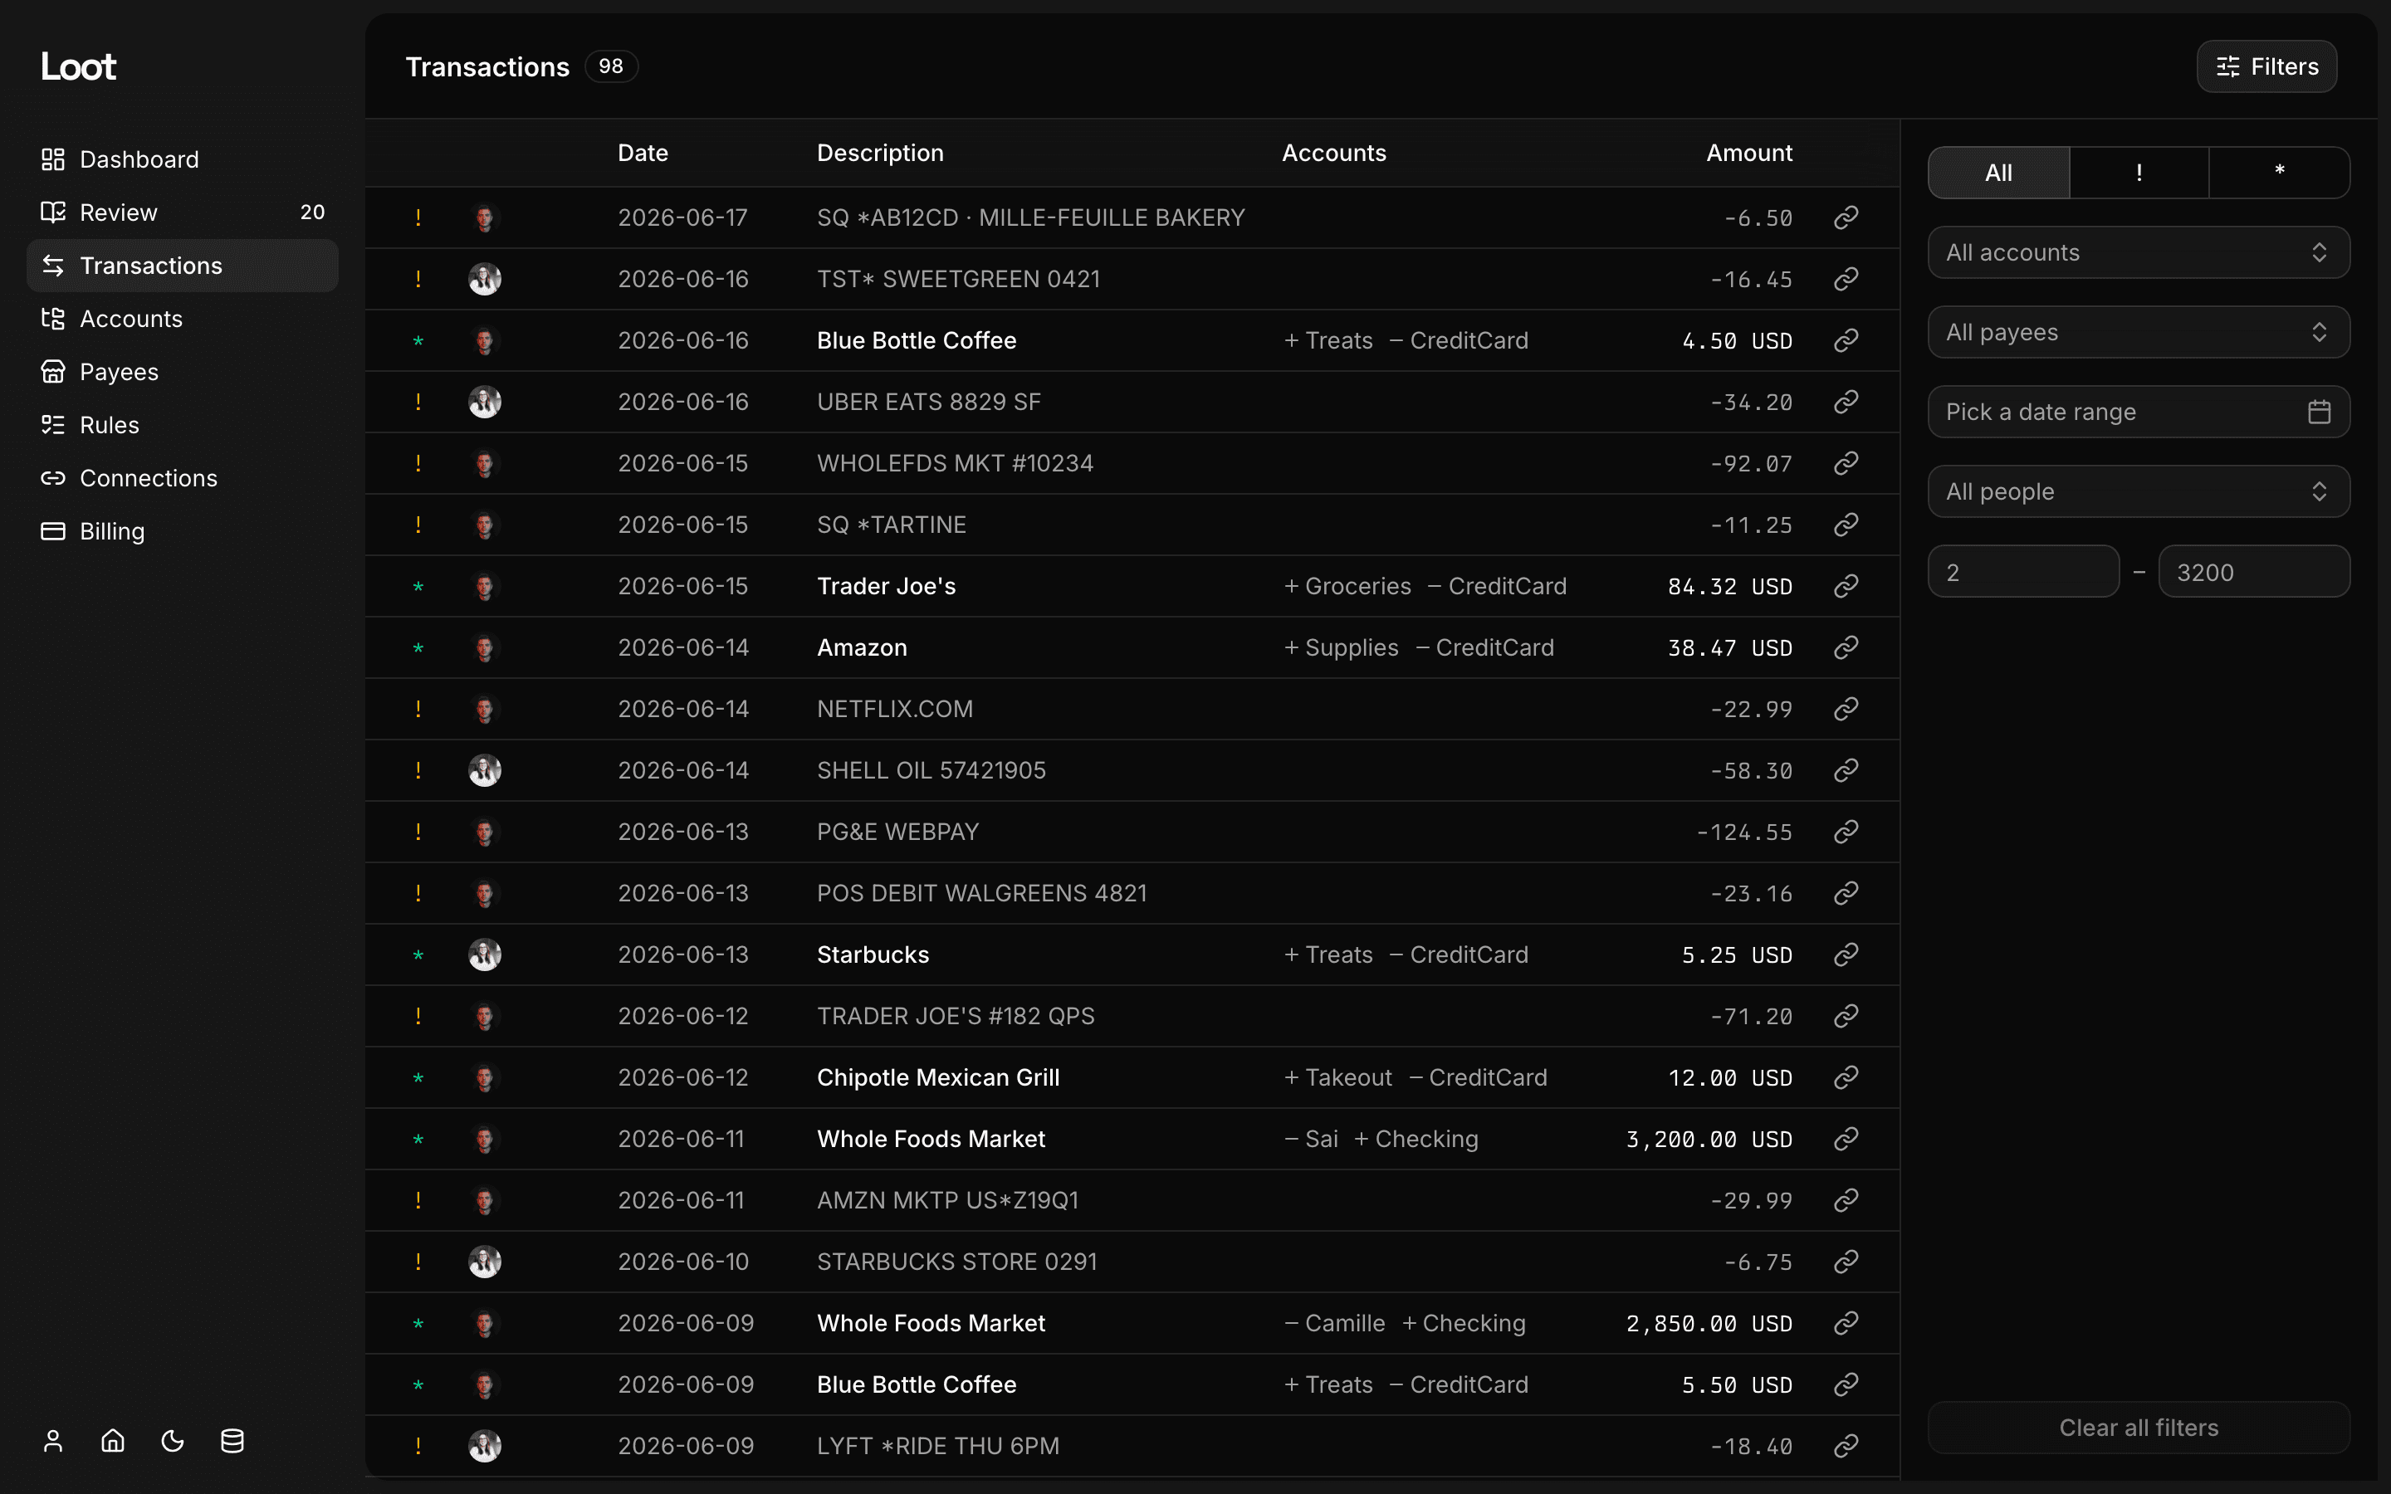This screenshot has height=1494, width=2391.
Task: Click link icon for NETFLIX.COM row
Action: coord(1846,709)
